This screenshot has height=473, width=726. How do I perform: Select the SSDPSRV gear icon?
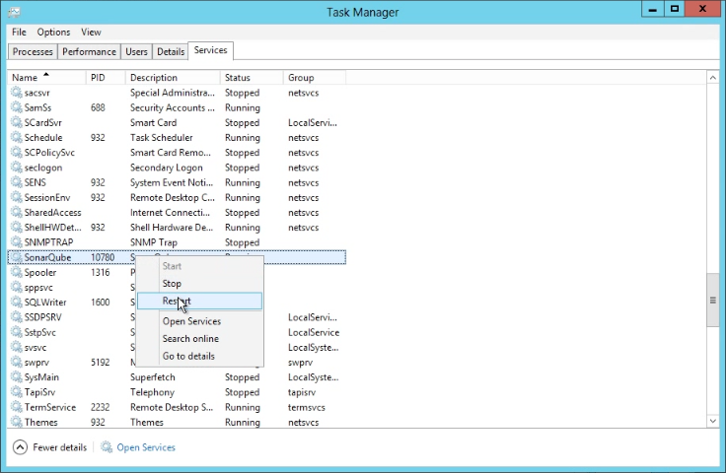(17, 317)
